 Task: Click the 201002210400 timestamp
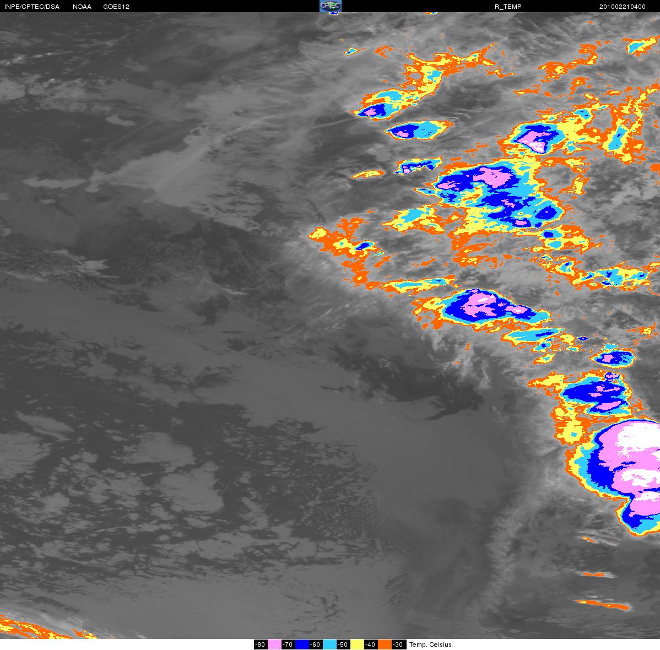point(622,7)
